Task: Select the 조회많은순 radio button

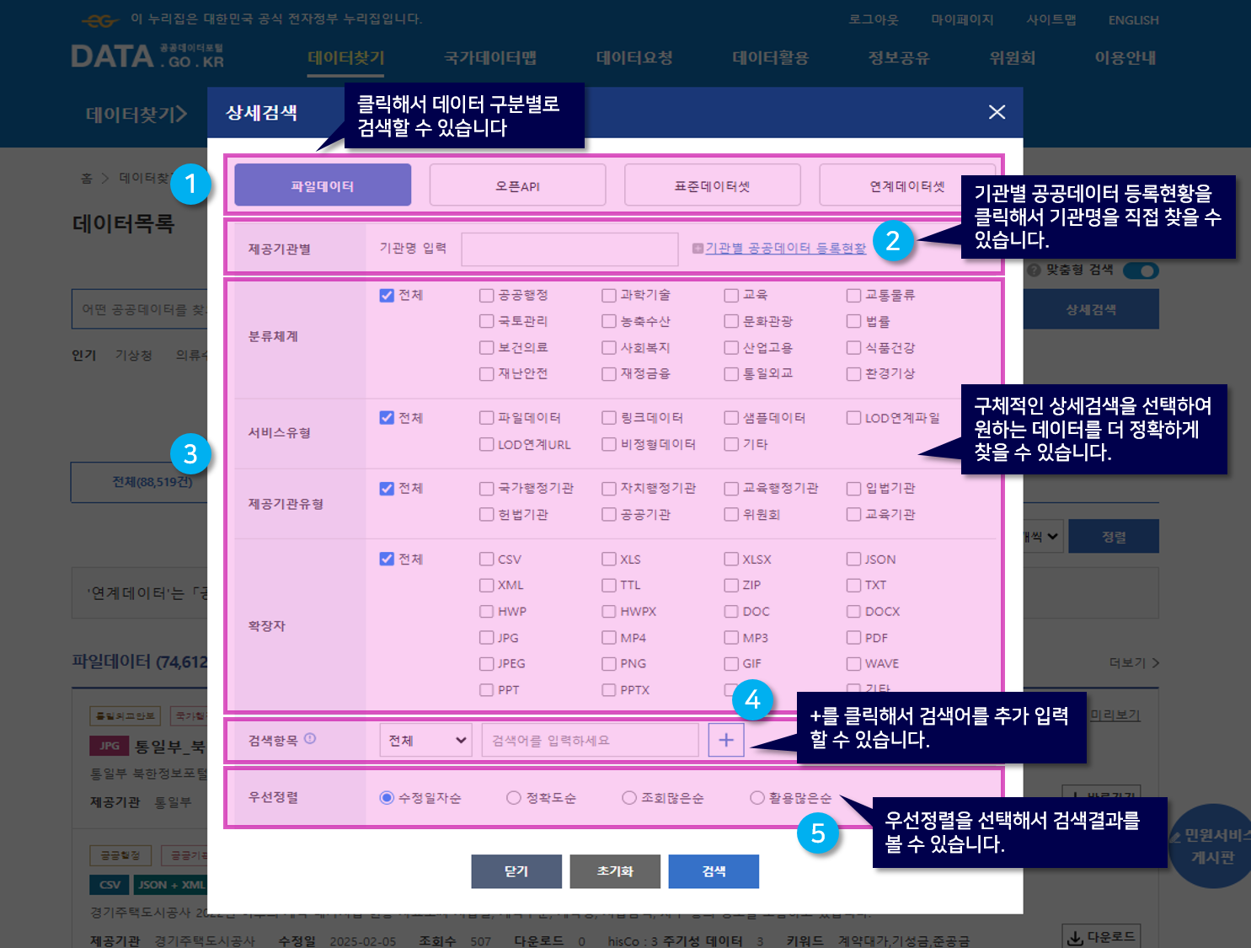Action: tap(628, 798)
